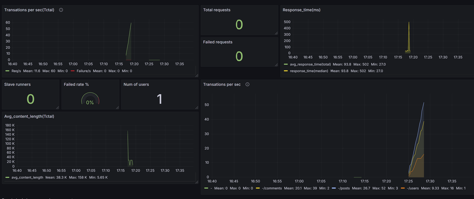Click resize handle of Total requests panel
Viewport: 474px width, 199px height.
pos(276,33)
